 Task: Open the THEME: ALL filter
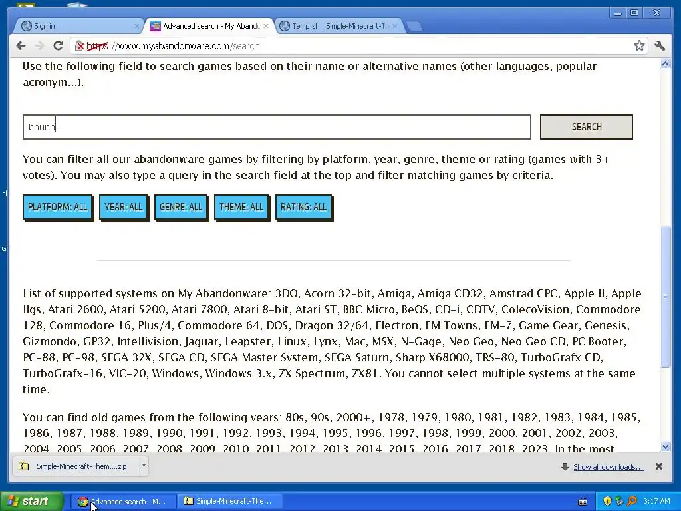241,208
